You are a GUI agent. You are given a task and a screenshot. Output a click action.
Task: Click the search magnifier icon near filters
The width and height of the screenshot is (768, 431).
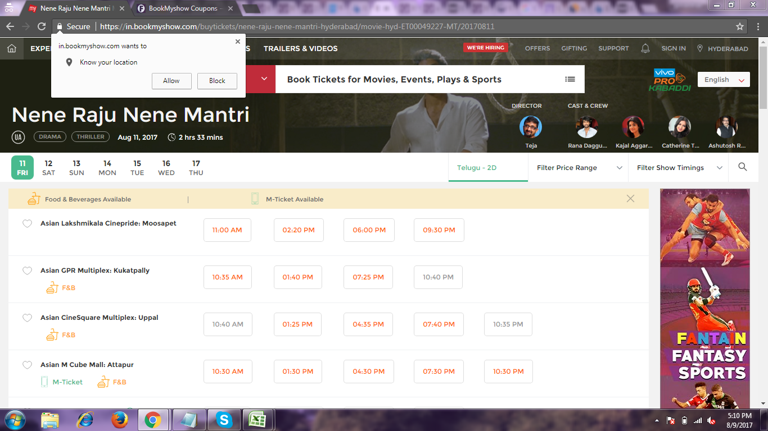[743, 167]
